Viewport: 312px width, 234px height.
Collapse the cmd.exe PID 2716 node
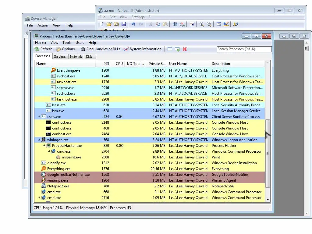pos(39,197)
